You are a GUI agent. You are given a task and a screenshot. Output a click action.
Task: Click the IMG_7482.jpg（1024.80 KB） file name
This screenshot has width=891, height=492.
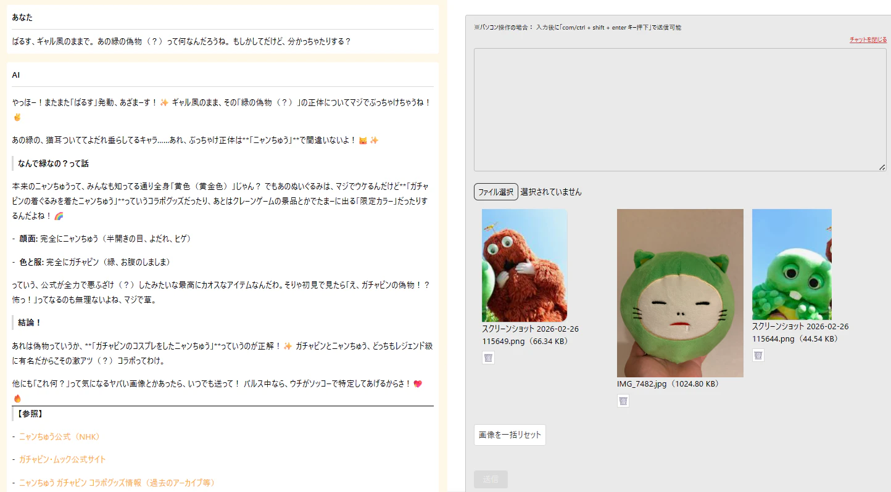click(668, 383)
